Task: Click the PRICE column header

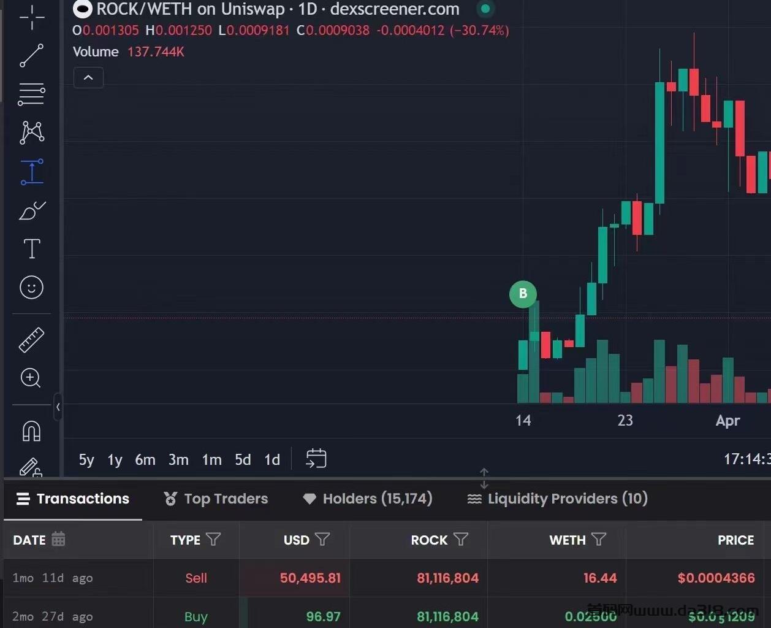Action: click(735, 540)
